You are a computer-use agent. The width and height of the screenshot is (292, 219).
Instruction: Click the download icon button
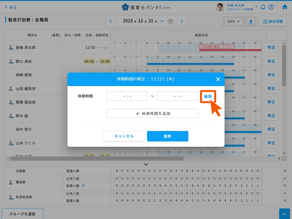click(x=251, y=21)
